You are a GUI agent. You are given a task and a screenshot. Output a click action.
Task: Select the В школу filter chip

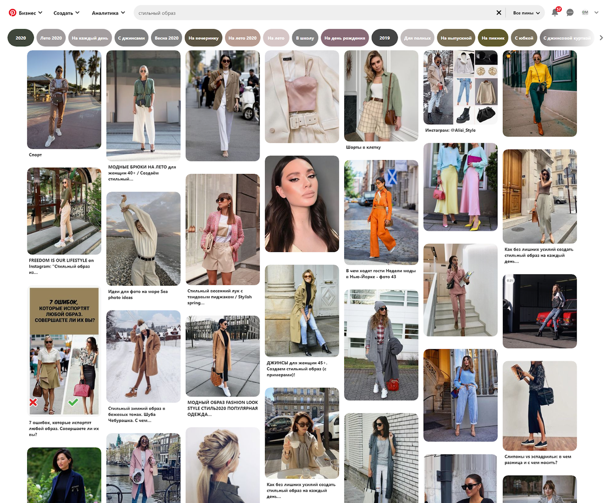coord(305,38)
